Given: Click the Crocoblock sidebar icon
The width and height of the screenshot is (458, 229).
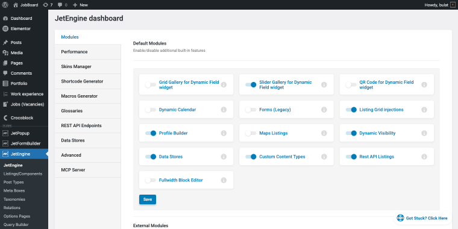Looking at the screenshot, I should (x=5, y=118).
